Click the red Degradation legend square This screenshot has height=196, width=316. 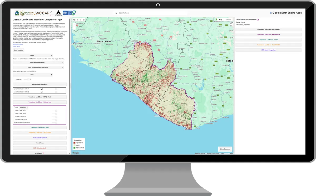75,143
